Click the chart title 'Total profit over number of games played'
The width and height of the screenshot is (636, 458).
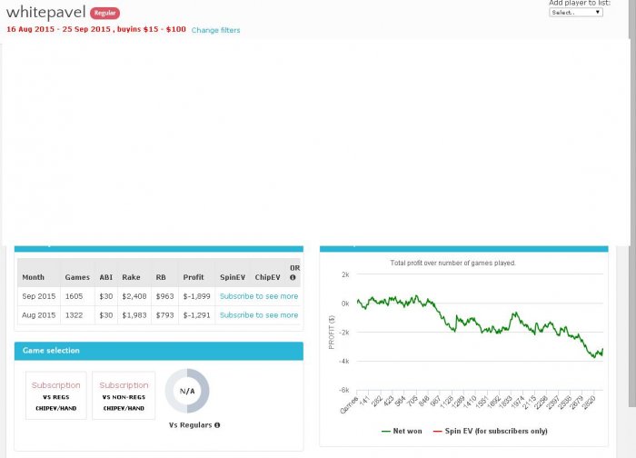pos(453,263)
